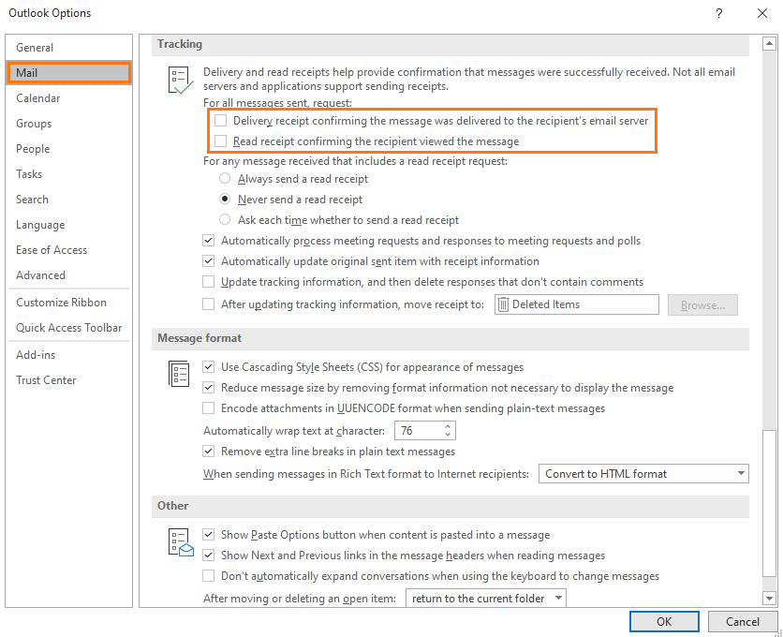Viewport: 783px width, 637px height.
Task: Toggle Show Next and Previous links checkbox
Action: point(208,556)
